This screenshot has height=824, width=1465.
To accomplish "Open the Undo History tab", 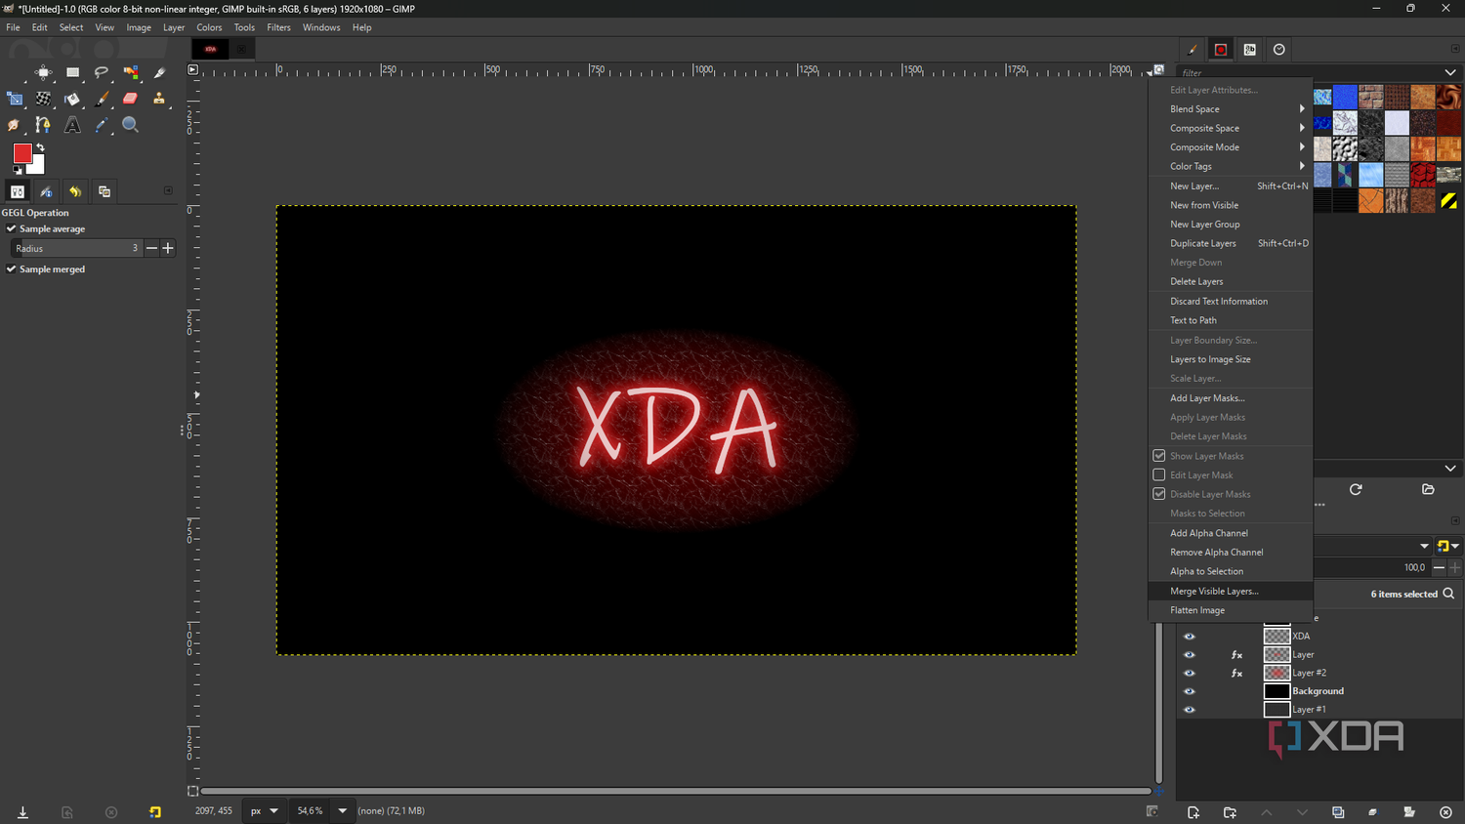I will coord(75,191).
